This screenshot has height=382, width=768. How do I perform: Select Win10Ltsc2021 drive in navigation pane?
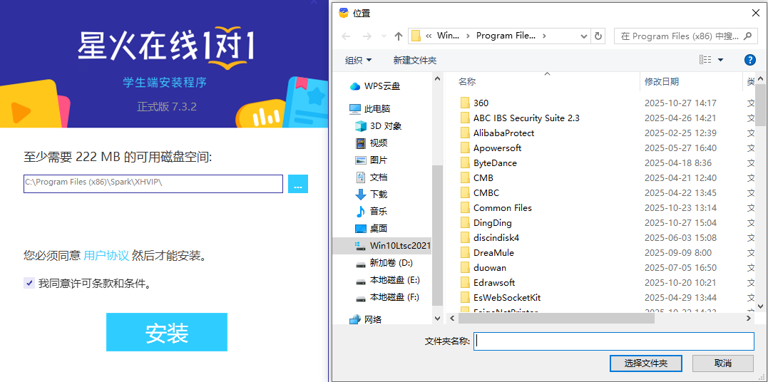(x=382, y=245)
